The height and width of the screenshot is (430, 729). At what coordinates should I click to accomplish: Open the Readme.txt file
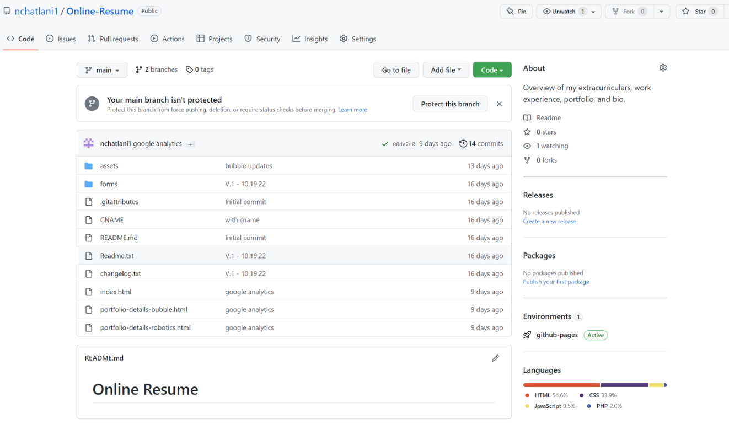(x=117, y=256)
